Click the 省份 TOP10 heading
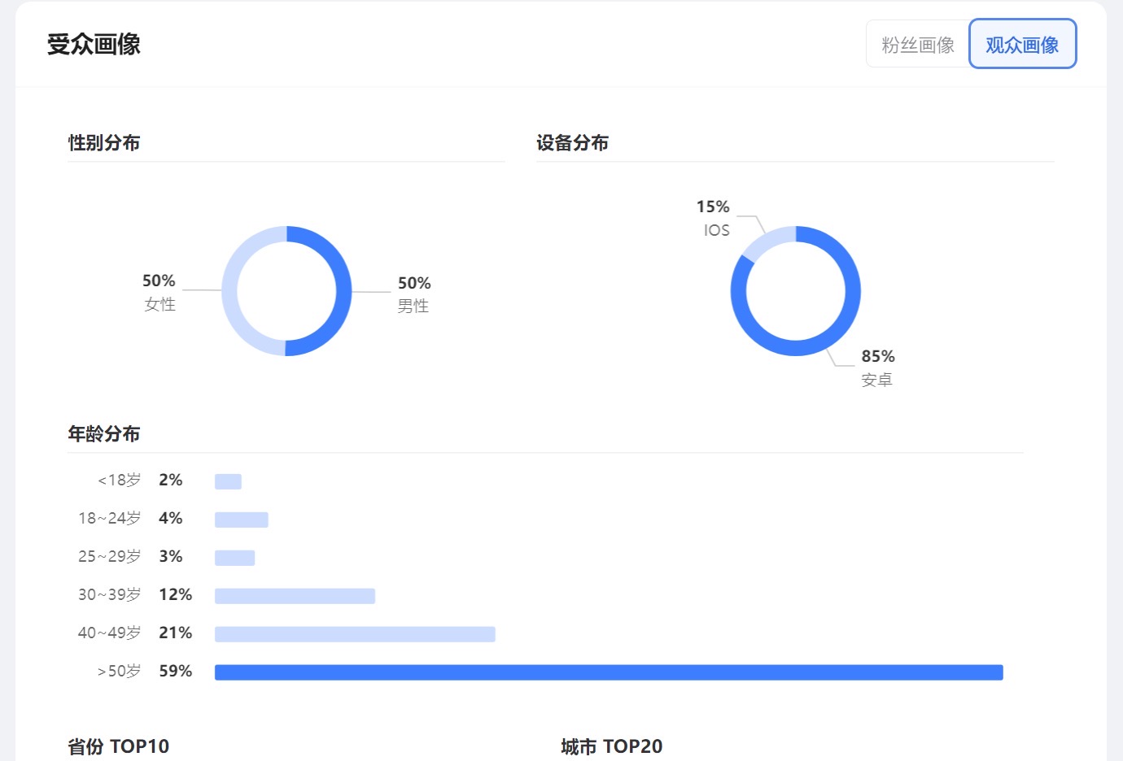The image size is (1123, 761). pyautogui.click(x=119, y=746)
